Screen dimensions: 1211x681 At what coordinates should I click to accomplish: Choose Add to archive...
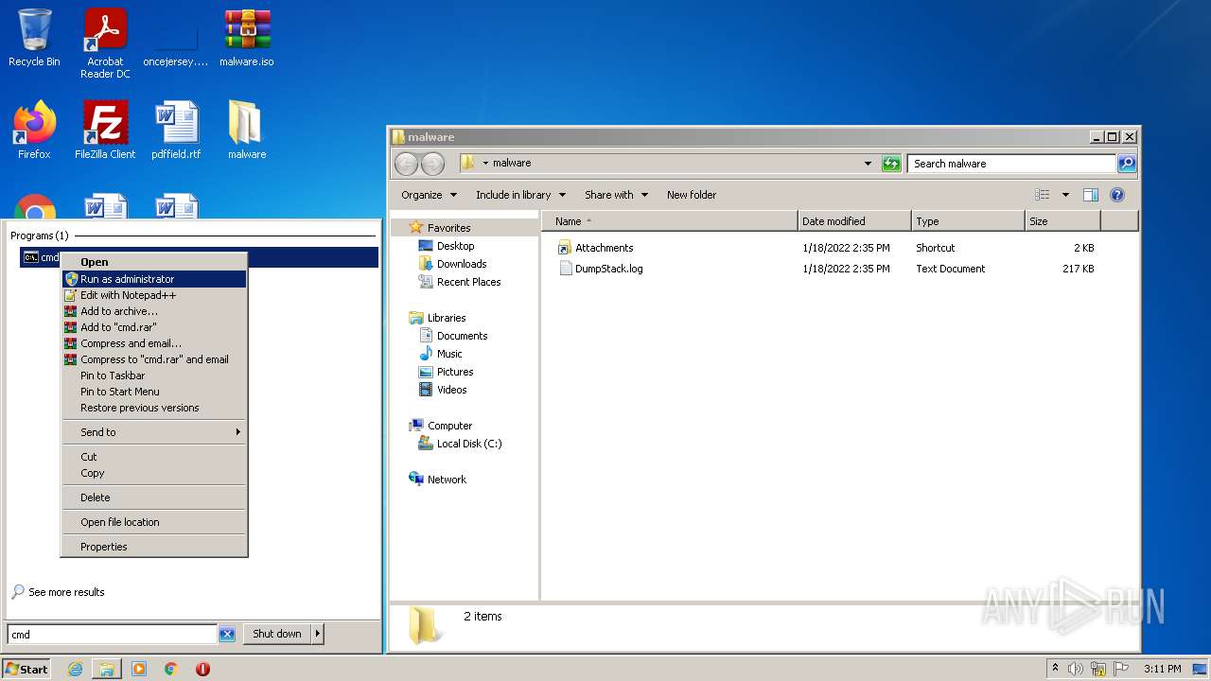tap(153, 311)
